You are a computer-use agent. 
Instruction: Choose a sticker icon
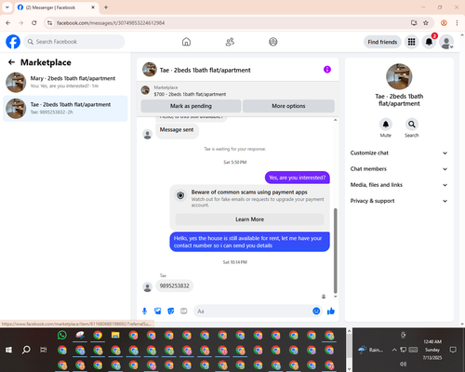coord(171,311)
